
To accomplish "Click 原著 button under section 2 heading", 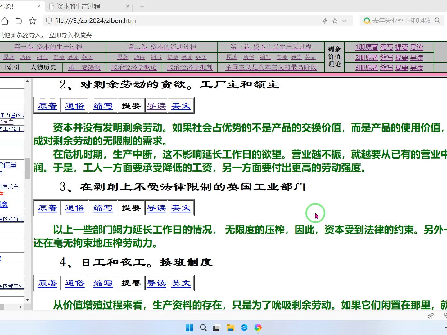I will (47, 106).
